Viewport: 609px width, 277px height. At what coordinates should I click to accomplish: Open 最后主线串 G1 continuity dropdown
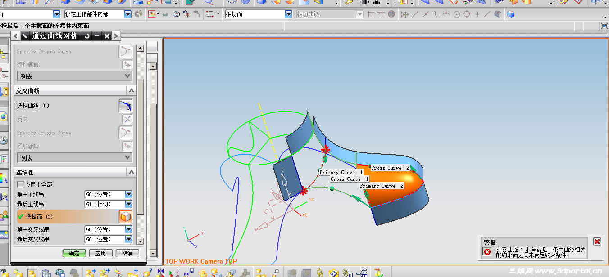point(128,204)
